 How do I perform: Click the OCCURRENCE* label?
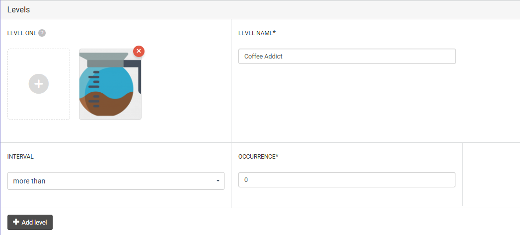click(x=258, y=157)
